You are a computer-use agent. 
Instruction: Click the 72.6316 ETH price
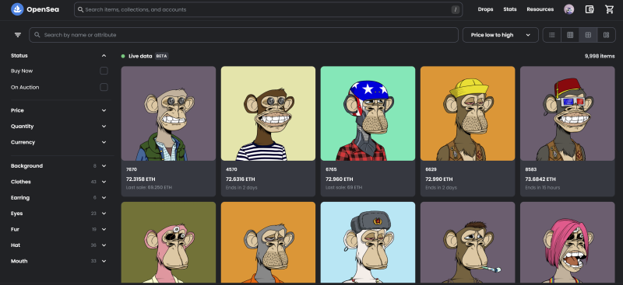click(x=241, y=179)
